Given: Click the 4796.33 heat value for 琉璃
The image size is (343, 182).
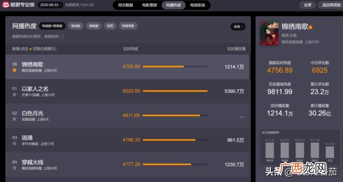Looking at the screenshot, I should click(131, 140).
